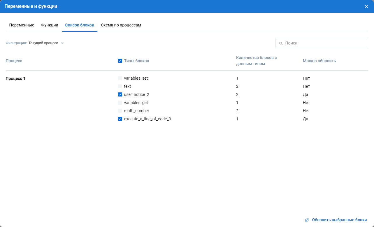Viewport: 374px width, 227px height.
Task: Click the Процесс 1 row label
Action: point(15,78)
